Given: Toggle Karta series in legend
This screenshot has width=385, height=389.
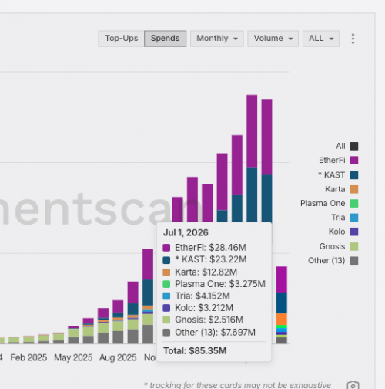Looking at the screenshot, I should coord(354,189).
